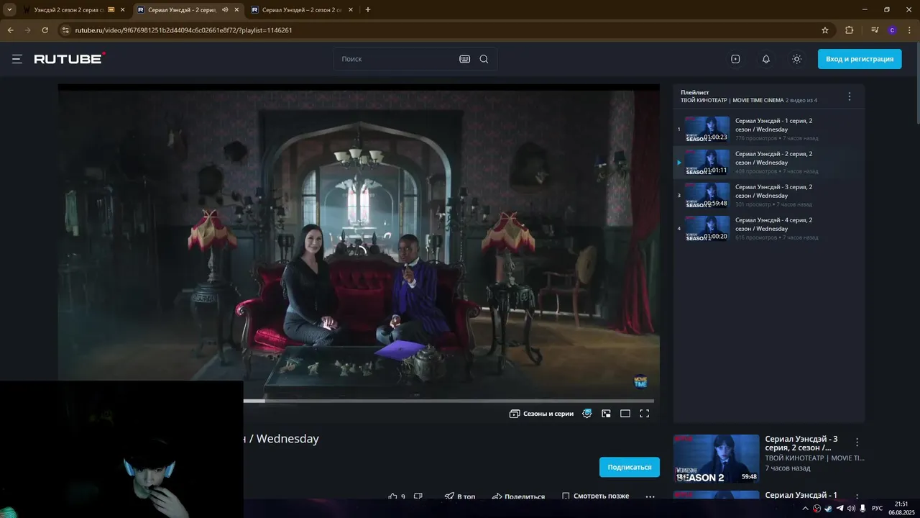Open 4 серия playlist entry
Screen dimensions: 920x518
coord(768,228)
